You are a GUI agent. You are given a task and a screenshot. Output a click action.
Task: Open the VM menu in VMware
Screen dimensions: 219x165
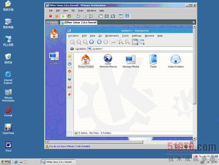click(73, 10)
